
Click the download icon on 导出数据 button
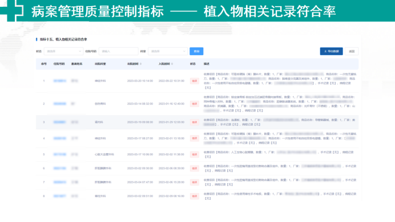[x=325, y=51]
